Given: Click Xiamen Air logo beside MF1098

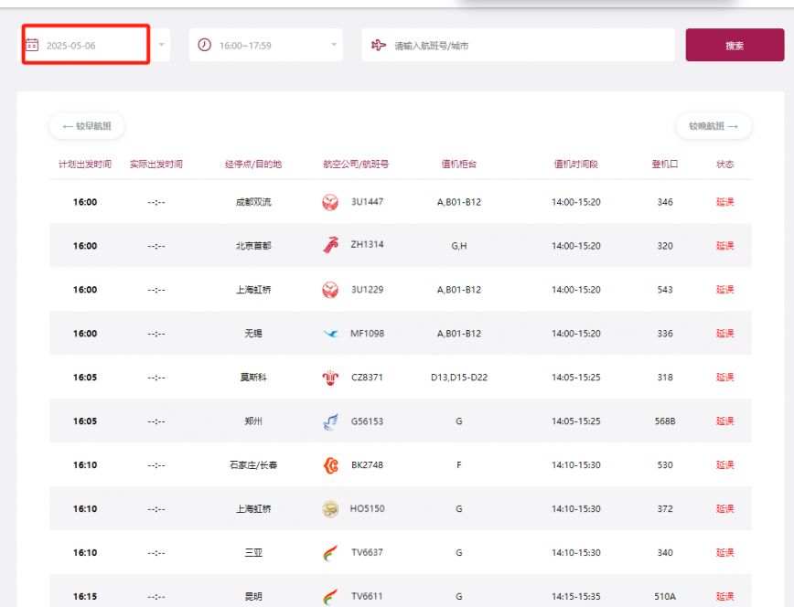Looking at the screenshot, I should [x=330, y=334].
